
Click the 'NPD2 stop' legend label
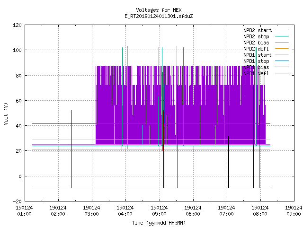click(x=256, y=36)
